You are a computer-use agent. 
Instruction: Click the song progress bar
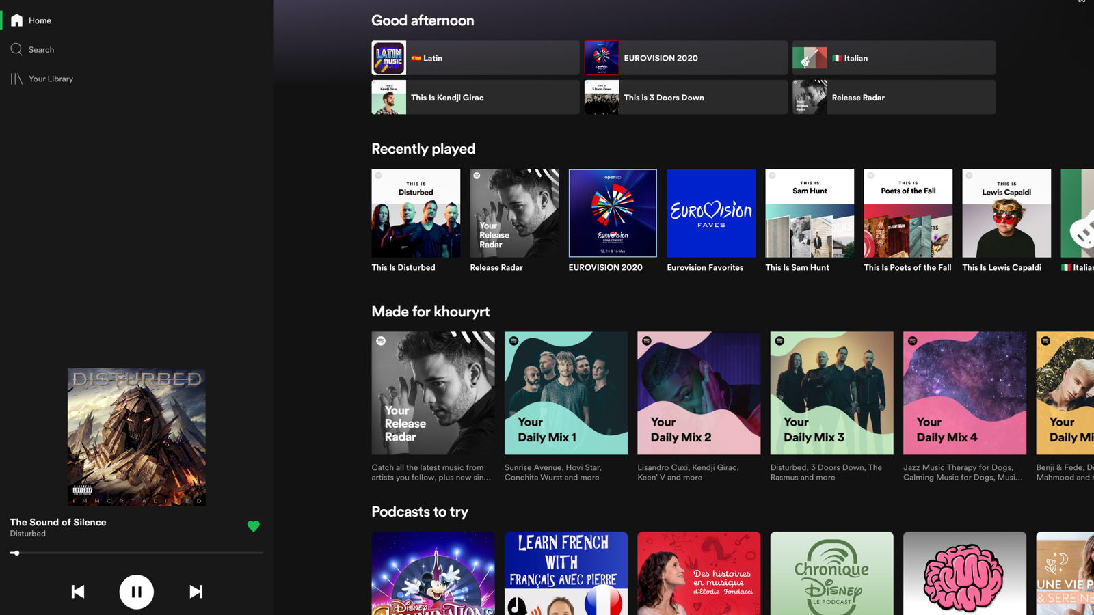click(x=137, y=553)
